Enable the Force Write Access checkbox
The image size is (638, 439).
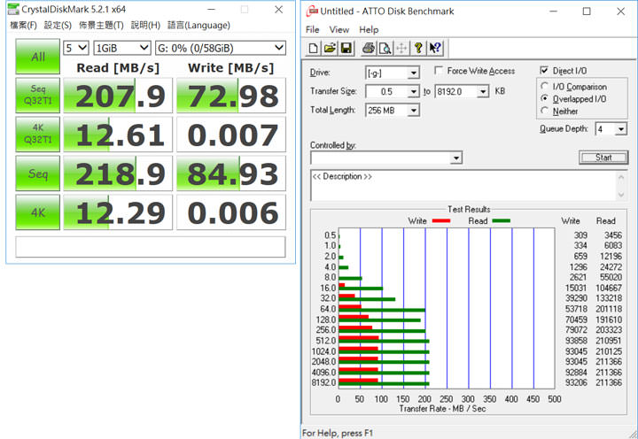[x=440, y=71]
